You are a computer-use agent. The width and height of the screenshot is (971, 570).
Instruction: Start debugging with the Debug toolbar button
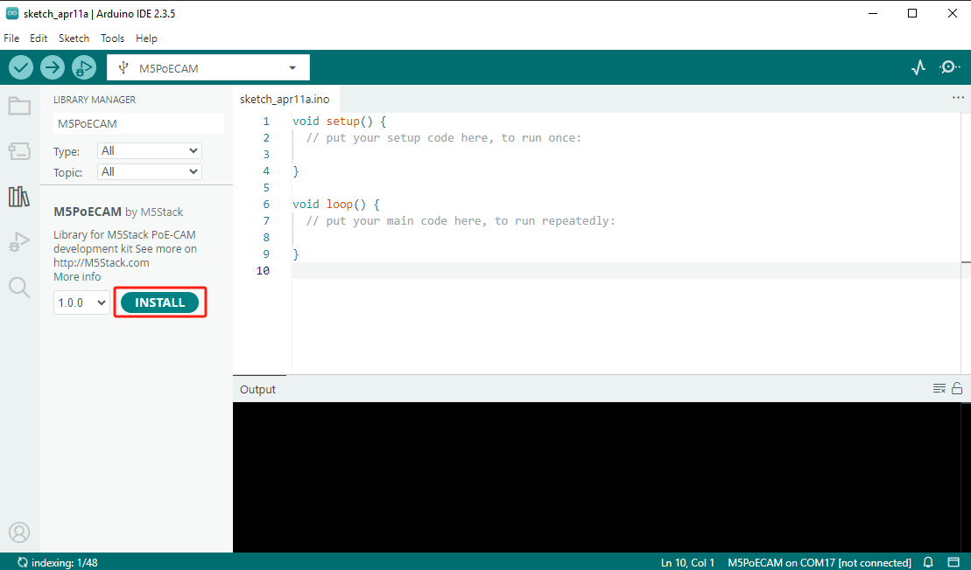click(83, 67)
